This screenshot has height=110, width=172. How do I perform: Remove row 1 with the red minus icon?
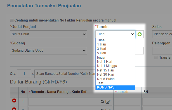14,101
